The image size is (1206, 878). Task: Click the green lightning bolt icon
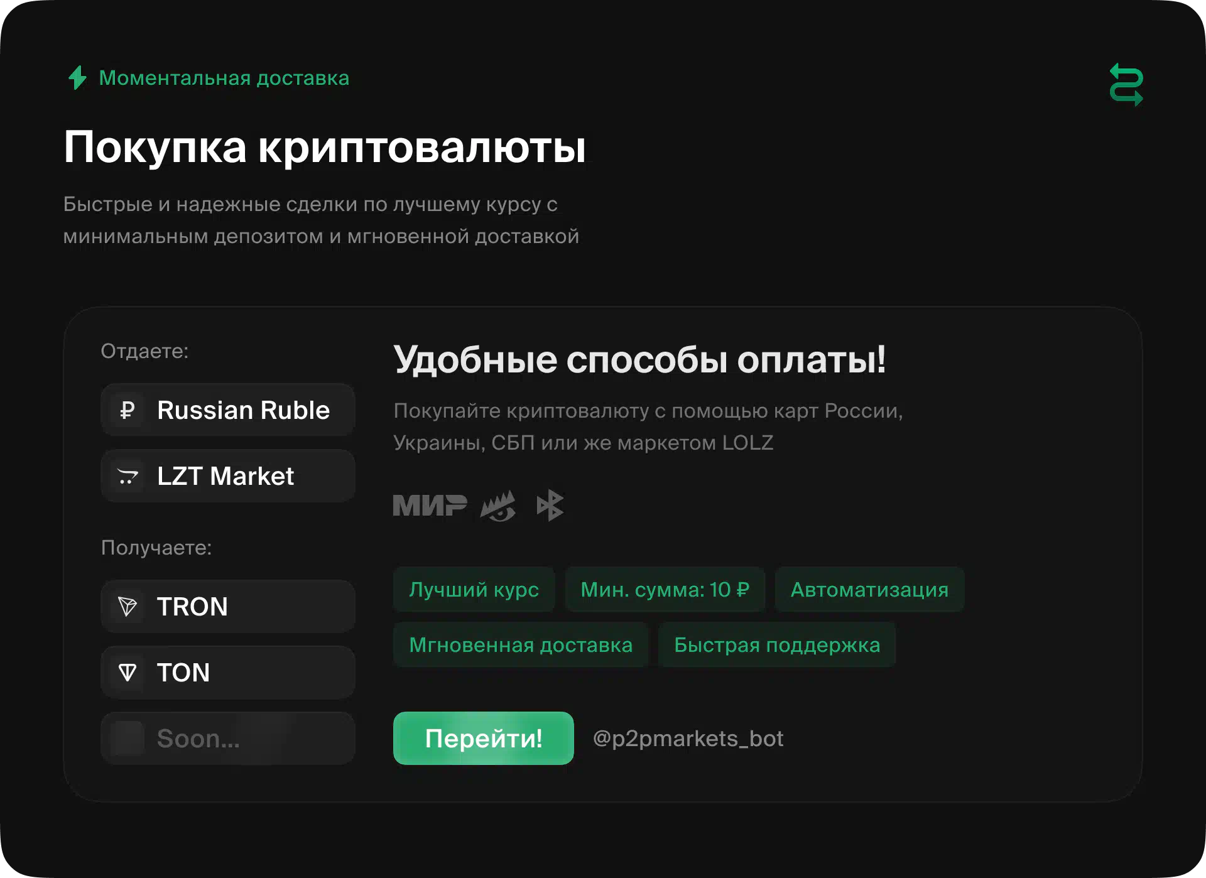coord(77,78)
